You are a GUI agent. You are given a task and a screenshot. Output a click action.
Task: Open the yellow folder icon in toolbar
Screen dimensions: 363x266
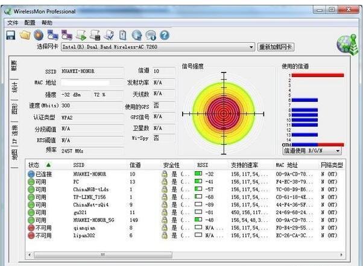pyautogui.click(x=25, y=35)
